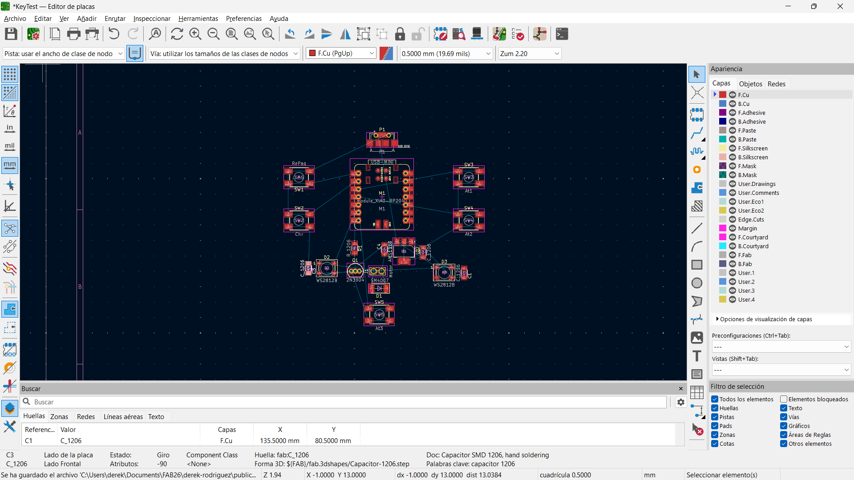Sort by the Valor column header

pyautogui.click(x=128, y=429)
